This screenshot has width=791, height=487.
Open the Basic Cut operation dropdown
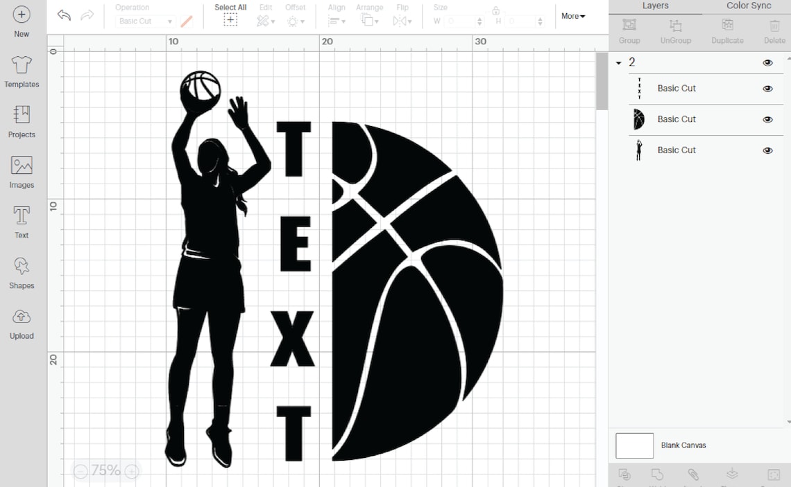144,21
